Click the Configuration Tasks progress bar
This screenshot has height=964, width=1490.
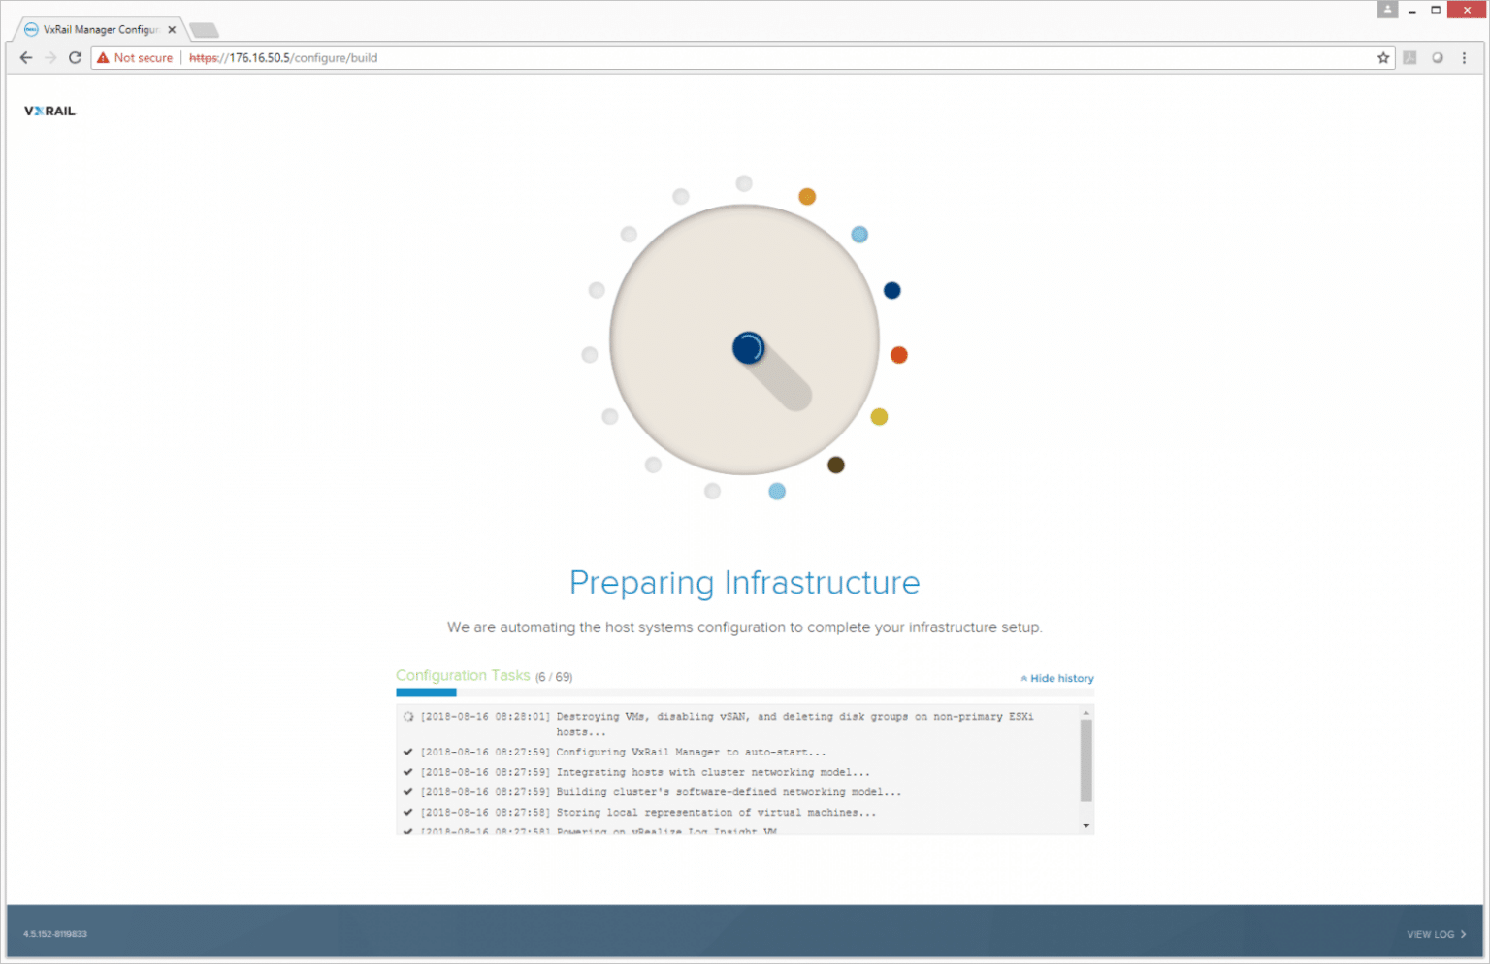tap(745, 692)
